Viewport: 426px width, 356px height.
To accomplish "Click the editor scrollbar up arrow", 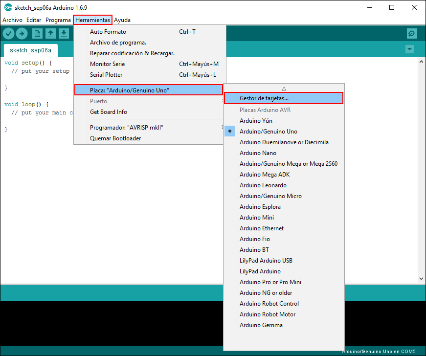I will click(x=422, y=62).
